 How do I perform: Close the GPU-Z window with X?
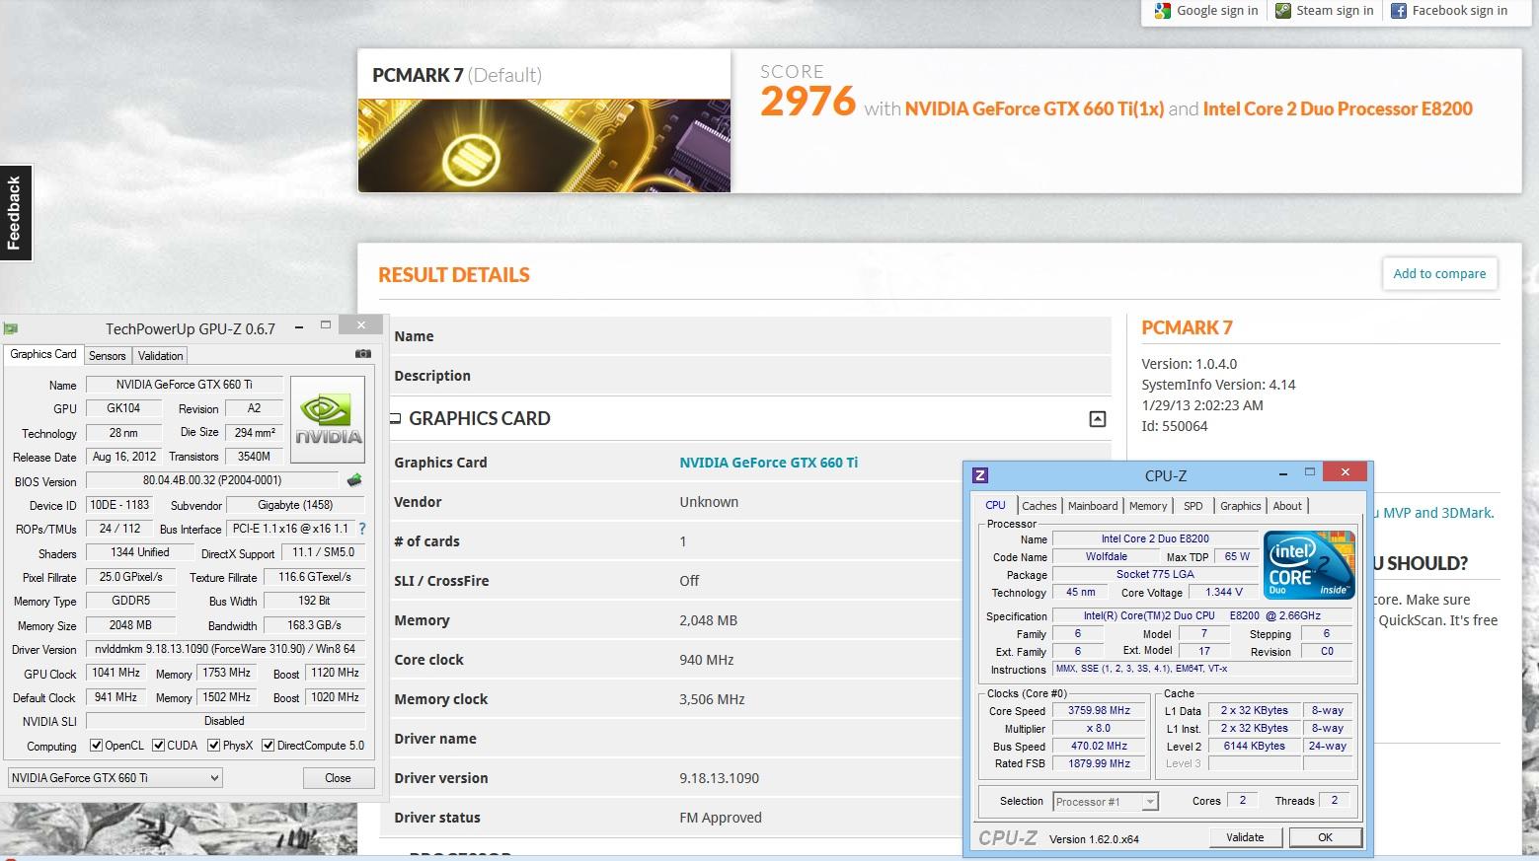(361, 324)
